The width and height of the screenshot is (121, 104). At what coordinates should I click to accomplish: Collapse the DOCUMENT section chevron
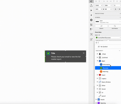(119, 51)
